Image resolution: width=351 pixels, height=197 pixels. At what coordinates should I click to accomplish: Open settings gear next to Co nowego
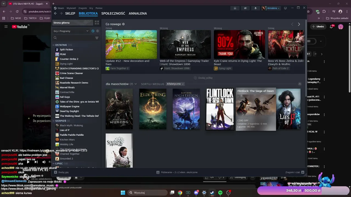click(123, 24)
